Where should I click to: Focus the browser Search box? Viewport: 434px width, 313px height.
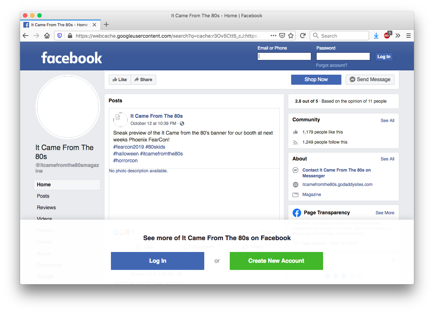(339, 36)
